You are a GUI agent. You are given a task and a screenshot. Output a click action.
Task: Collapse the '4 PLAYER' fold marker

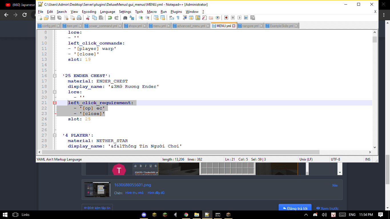(x=55, y=135)
